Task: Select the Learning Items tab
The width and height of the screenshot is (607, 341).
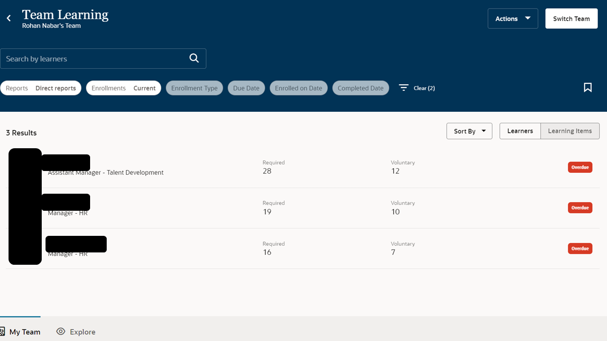Action: click(570, 131)
